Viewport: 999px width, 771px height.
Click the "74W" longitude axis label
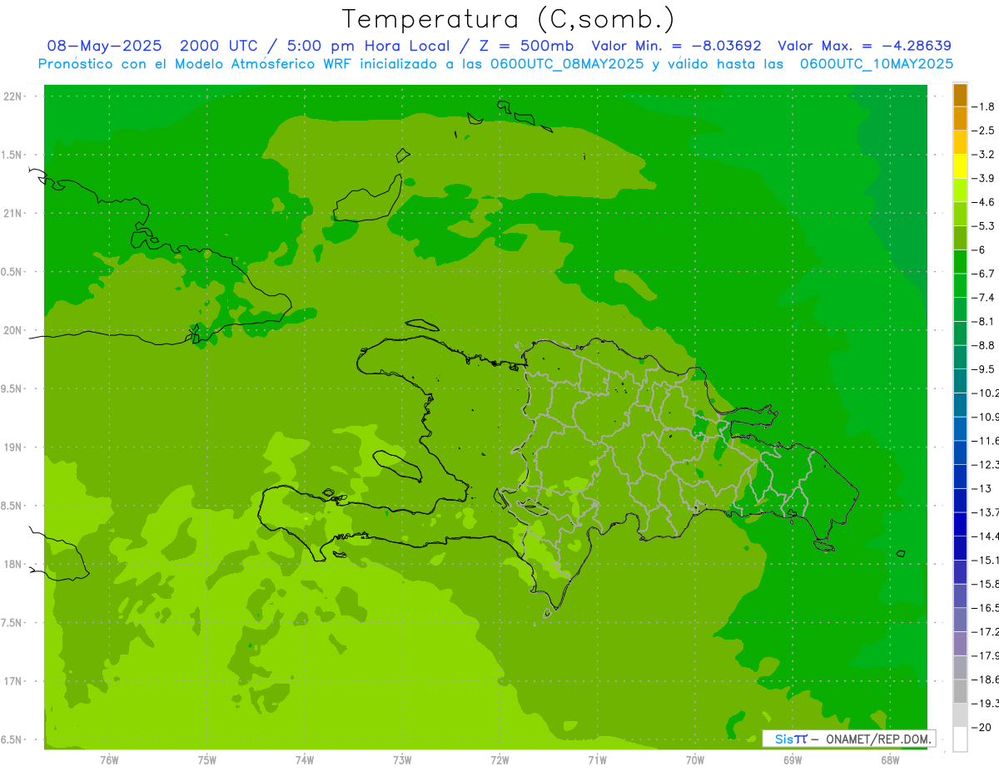(304, 760)
